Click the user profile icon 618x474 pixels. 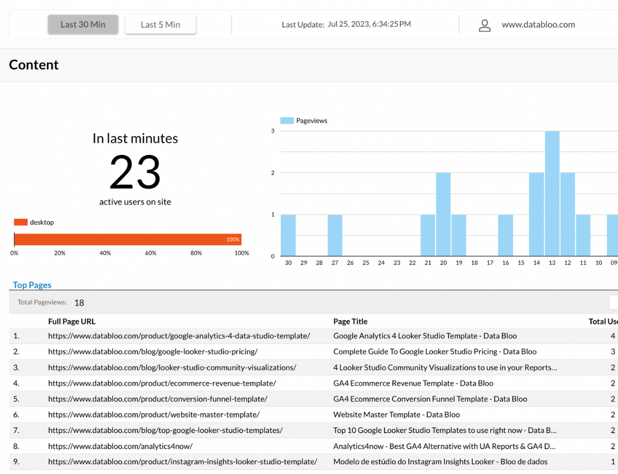click(x=484, y=25)
